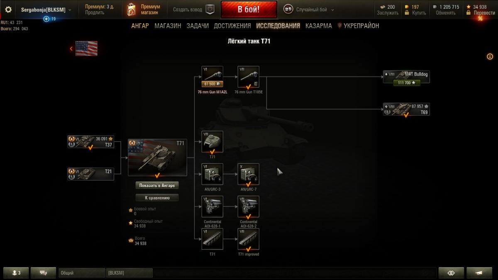498x280 pixels.
Task: Open the M41 Bulldog vehicle node
Action: 406,77
